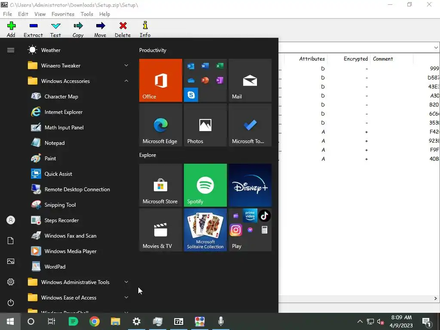Click the Move toolbar icon
Image resolution: width=440 pixels, height=330 pixels.
coord(100,29)
